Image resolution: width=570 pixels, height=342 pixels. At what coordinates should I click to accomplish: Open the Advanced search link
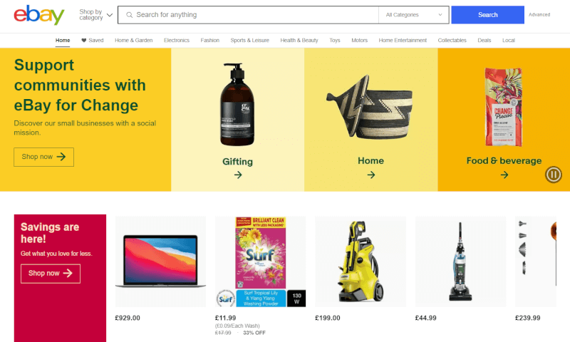[x=539, y=15]
